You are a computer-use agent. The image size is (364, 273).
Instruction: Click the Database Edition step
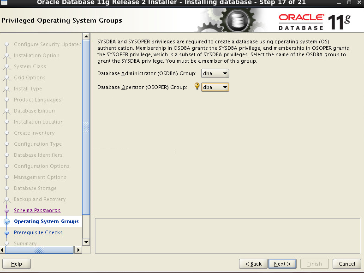point(34,111)
